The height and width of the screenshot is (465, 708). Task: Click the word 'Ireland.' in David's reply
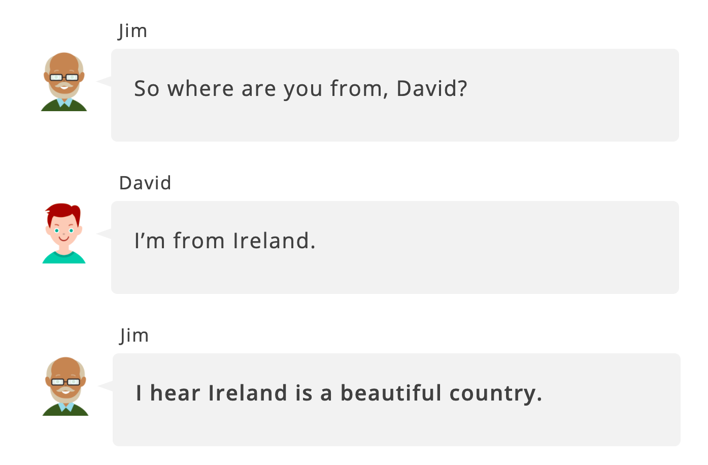(274, 241)
